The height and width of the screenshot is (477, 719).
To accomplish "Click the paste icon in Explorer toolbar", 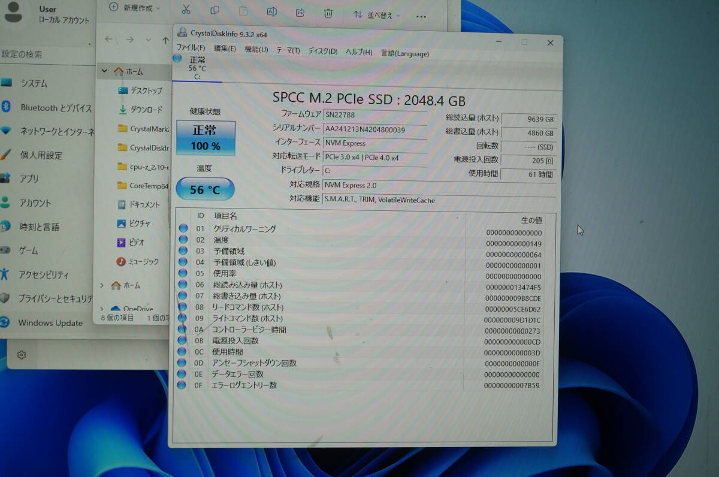I will click(243, 11).
